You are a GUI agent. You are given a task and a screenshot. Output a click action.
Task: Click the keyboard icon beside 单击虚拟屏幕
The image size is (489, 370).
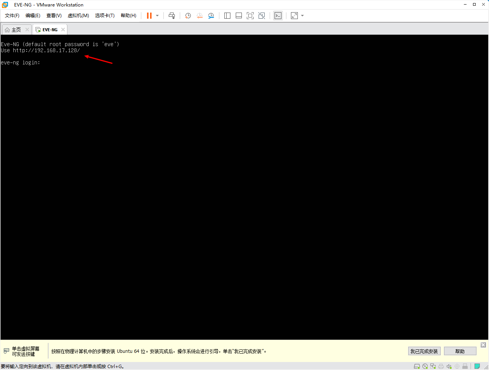point(6,351)
